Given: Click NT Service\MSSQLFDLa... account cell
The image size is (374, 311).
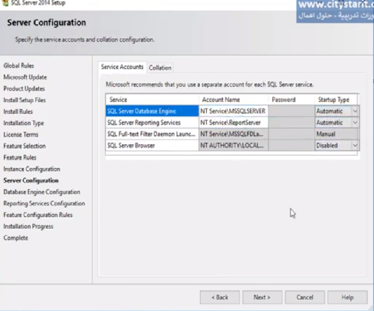Looking at the screenshot, I should 233,134.
